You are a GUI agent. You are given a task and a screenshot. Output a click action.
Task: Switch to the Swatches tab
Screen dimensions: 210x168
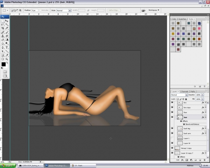pyautogui.click(x=182, y=19)
